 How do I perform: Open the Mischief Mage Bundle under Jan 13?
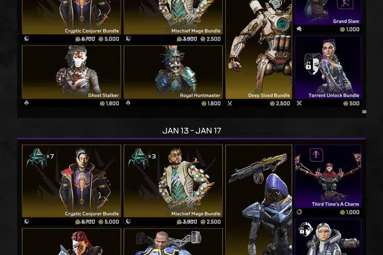tap(173, 181)
